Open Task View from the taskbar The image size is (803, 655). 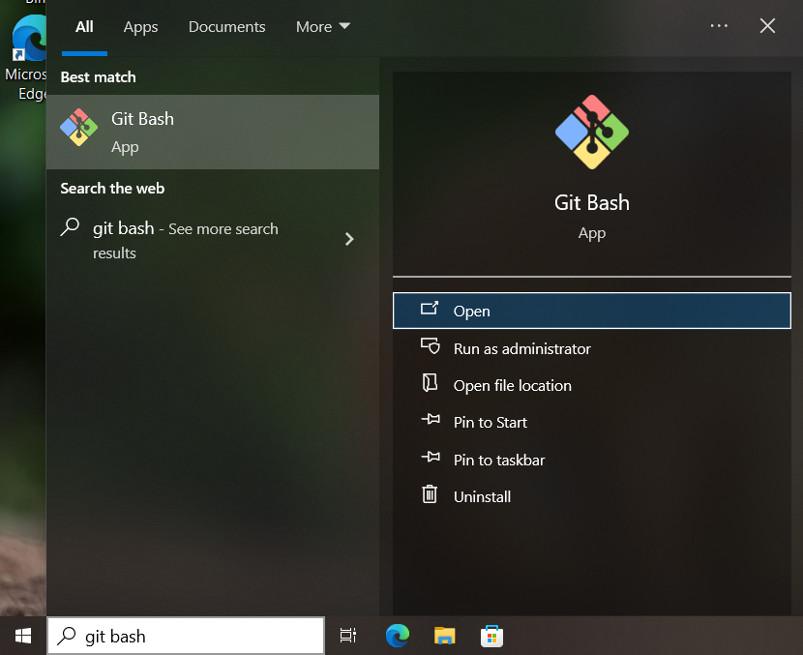click(x=348, y=636)
